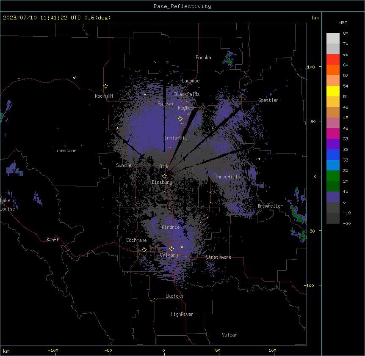Click the 100 tick on right axis
The width and height of the screenshot is (365, 356).
(311, 67)
